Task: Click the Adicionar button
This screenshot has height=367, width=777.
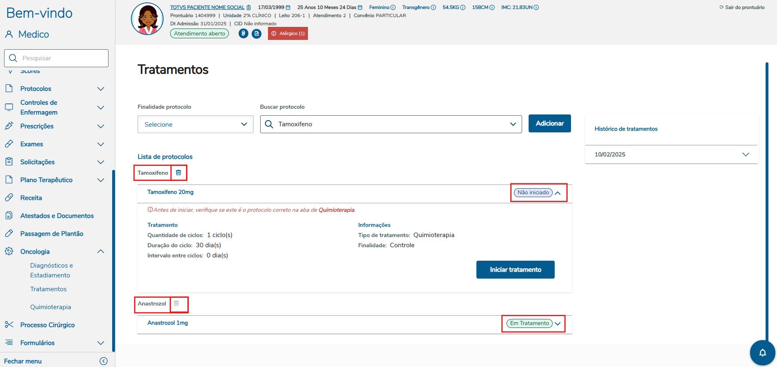Action: (x=549, y=123)
